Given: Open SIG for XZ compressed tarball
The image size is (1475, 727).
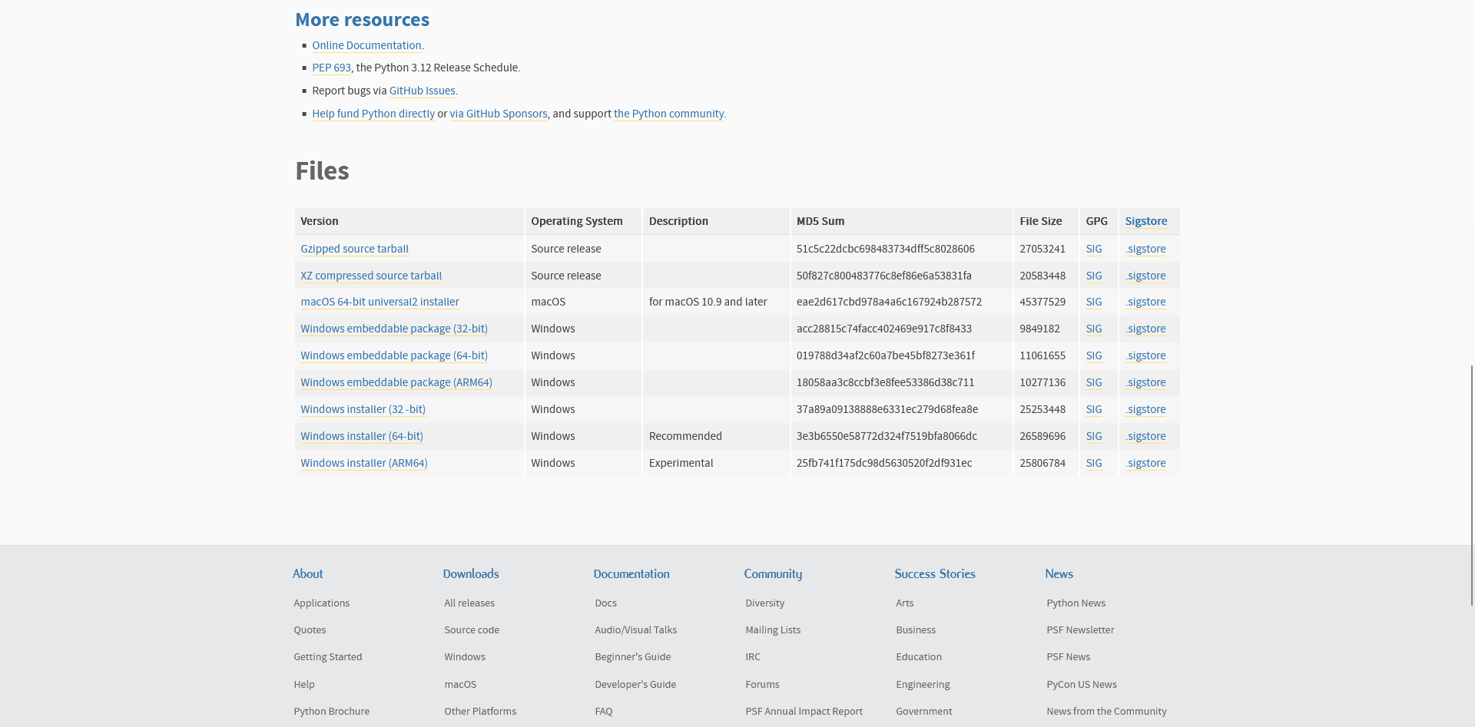Looking at the screenshot, I should click(x=1094, y=276).
